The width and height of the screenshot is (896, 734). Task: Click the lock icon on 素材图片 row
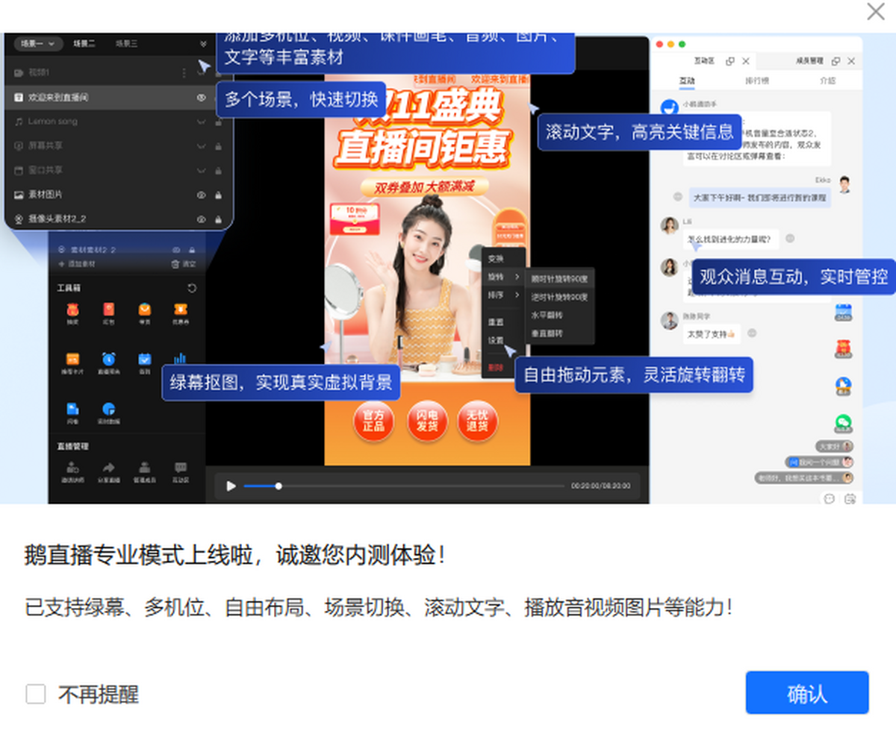[x=218, y=195]
